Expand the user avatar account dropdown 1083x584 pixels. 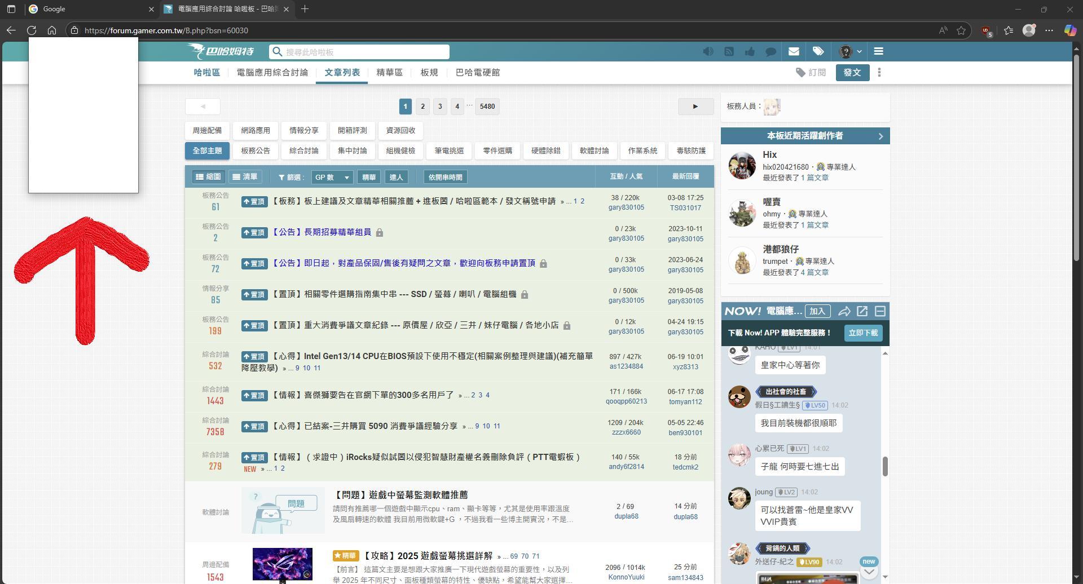tap(850, 51)
